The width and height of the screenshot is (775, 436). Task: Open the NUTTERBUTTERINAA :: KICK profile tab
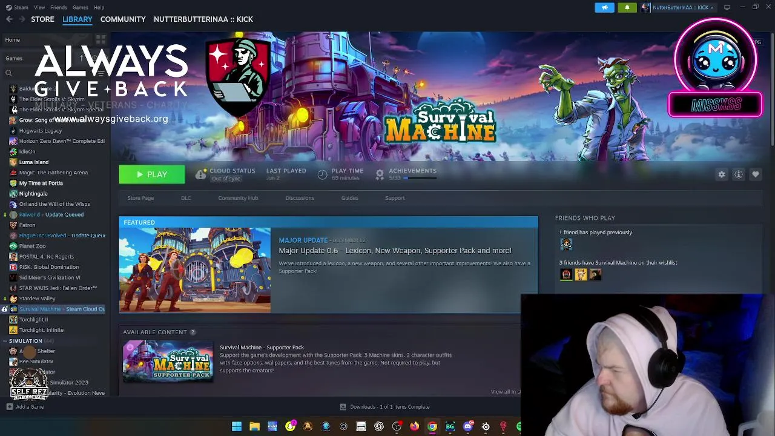point(203,19)
